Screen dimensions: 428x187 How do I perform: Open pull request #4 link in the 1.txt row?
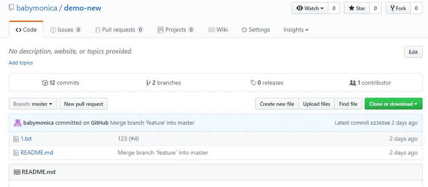134,139
